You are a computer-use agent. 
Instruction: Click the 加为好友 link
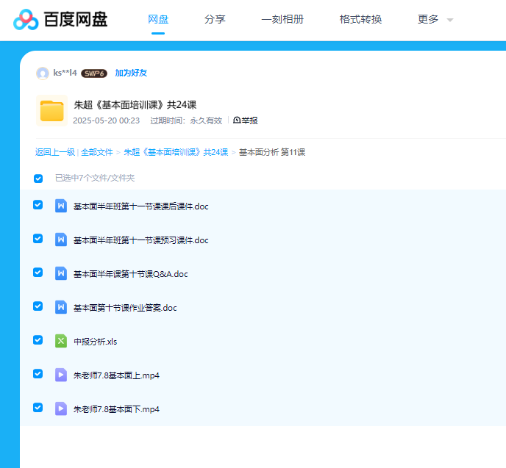[131, 73]
